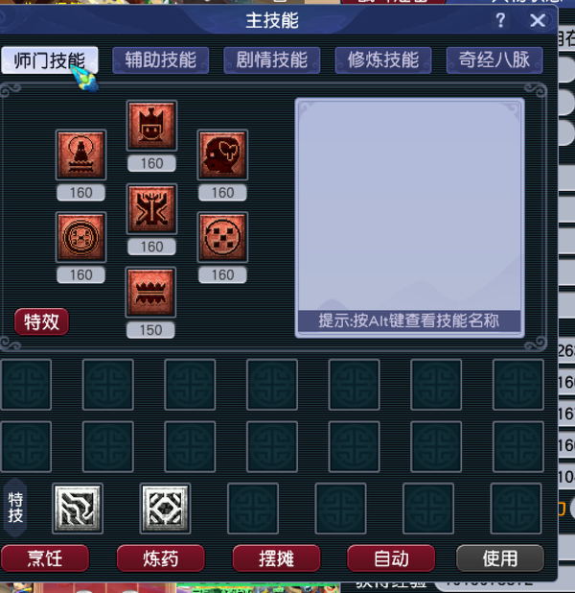Screen dimensions: 575x593
Task: Open the 修炼技能 tab
Action: [x=383, y=60]
